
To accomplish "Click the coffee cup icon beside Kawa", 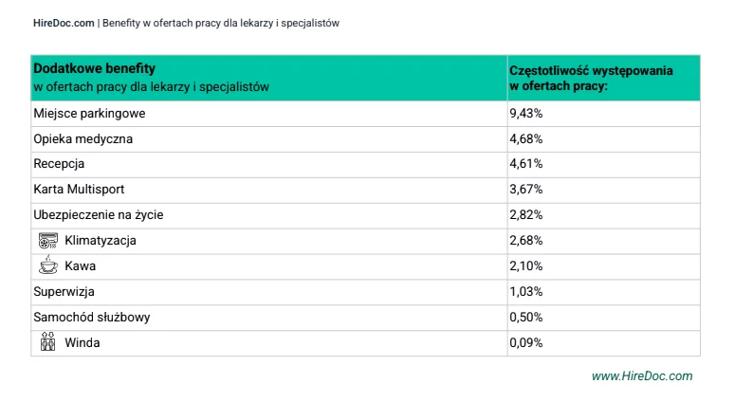I will [48, 265].
